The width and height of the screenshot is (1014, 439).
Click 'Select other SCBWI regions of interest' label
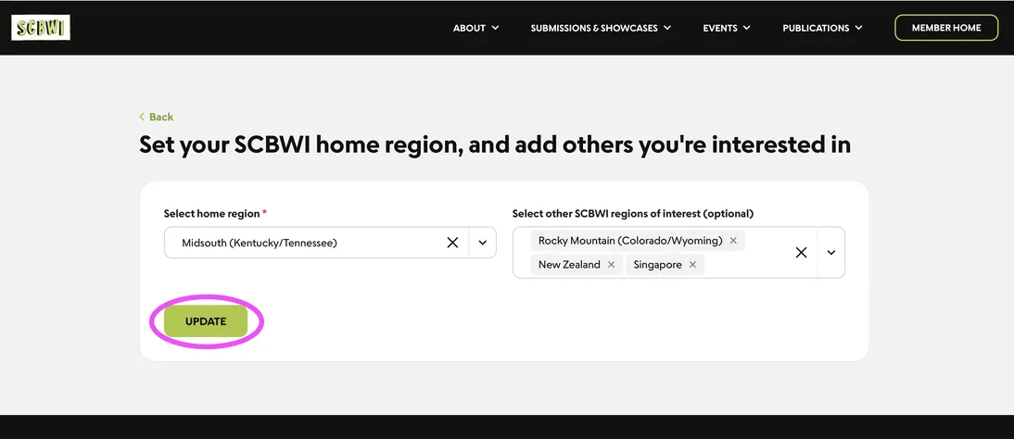[633, 213]
